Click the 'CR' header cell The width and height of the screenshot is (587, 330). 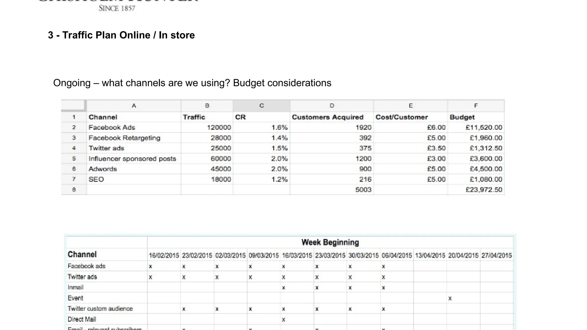click(x=261, y=117)
